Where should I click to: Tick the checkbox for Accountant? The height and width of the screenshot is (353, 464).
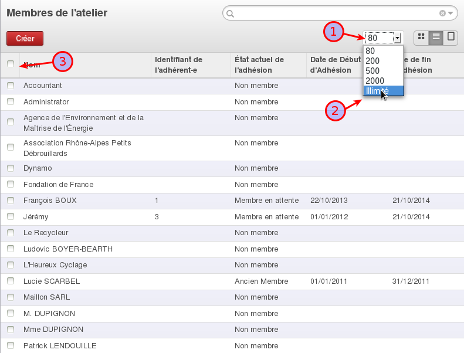[11, 86]
